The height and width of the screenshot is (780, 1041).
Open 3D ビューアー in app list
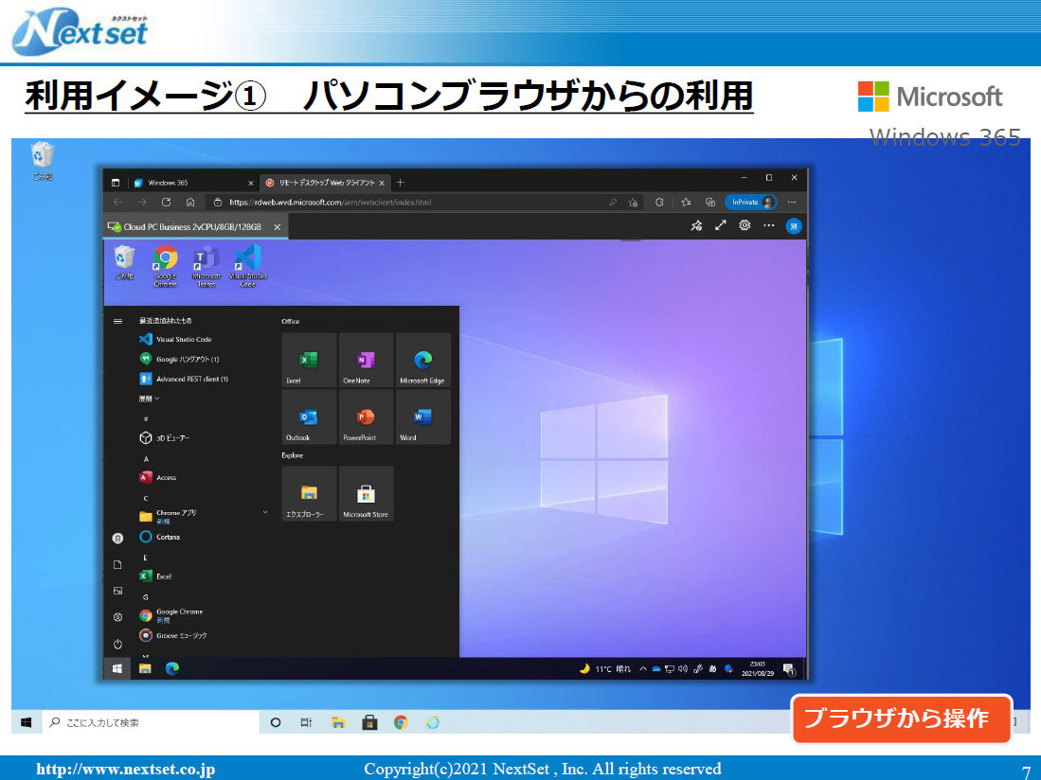[165, 437]
